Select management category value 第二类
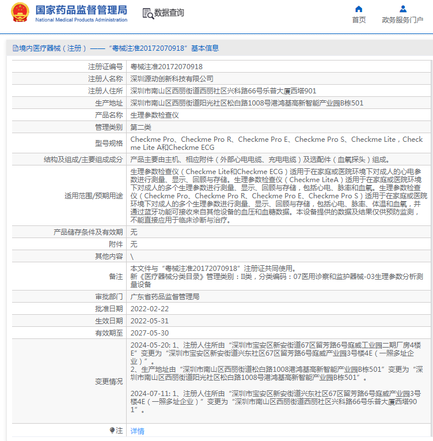Viewport: 433px width, 441px height. click(x=140, y=127)
